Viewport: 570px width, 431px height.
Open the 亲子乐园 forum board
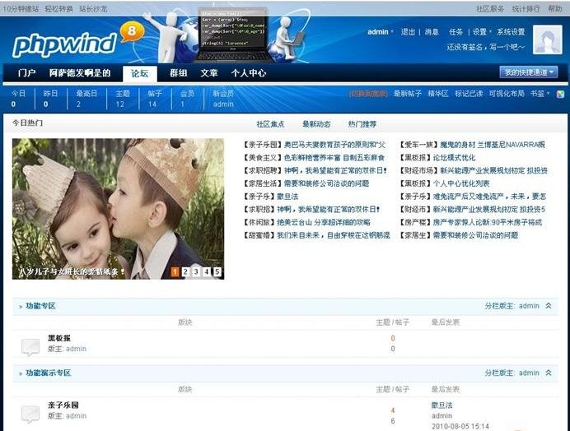point(63,405)
